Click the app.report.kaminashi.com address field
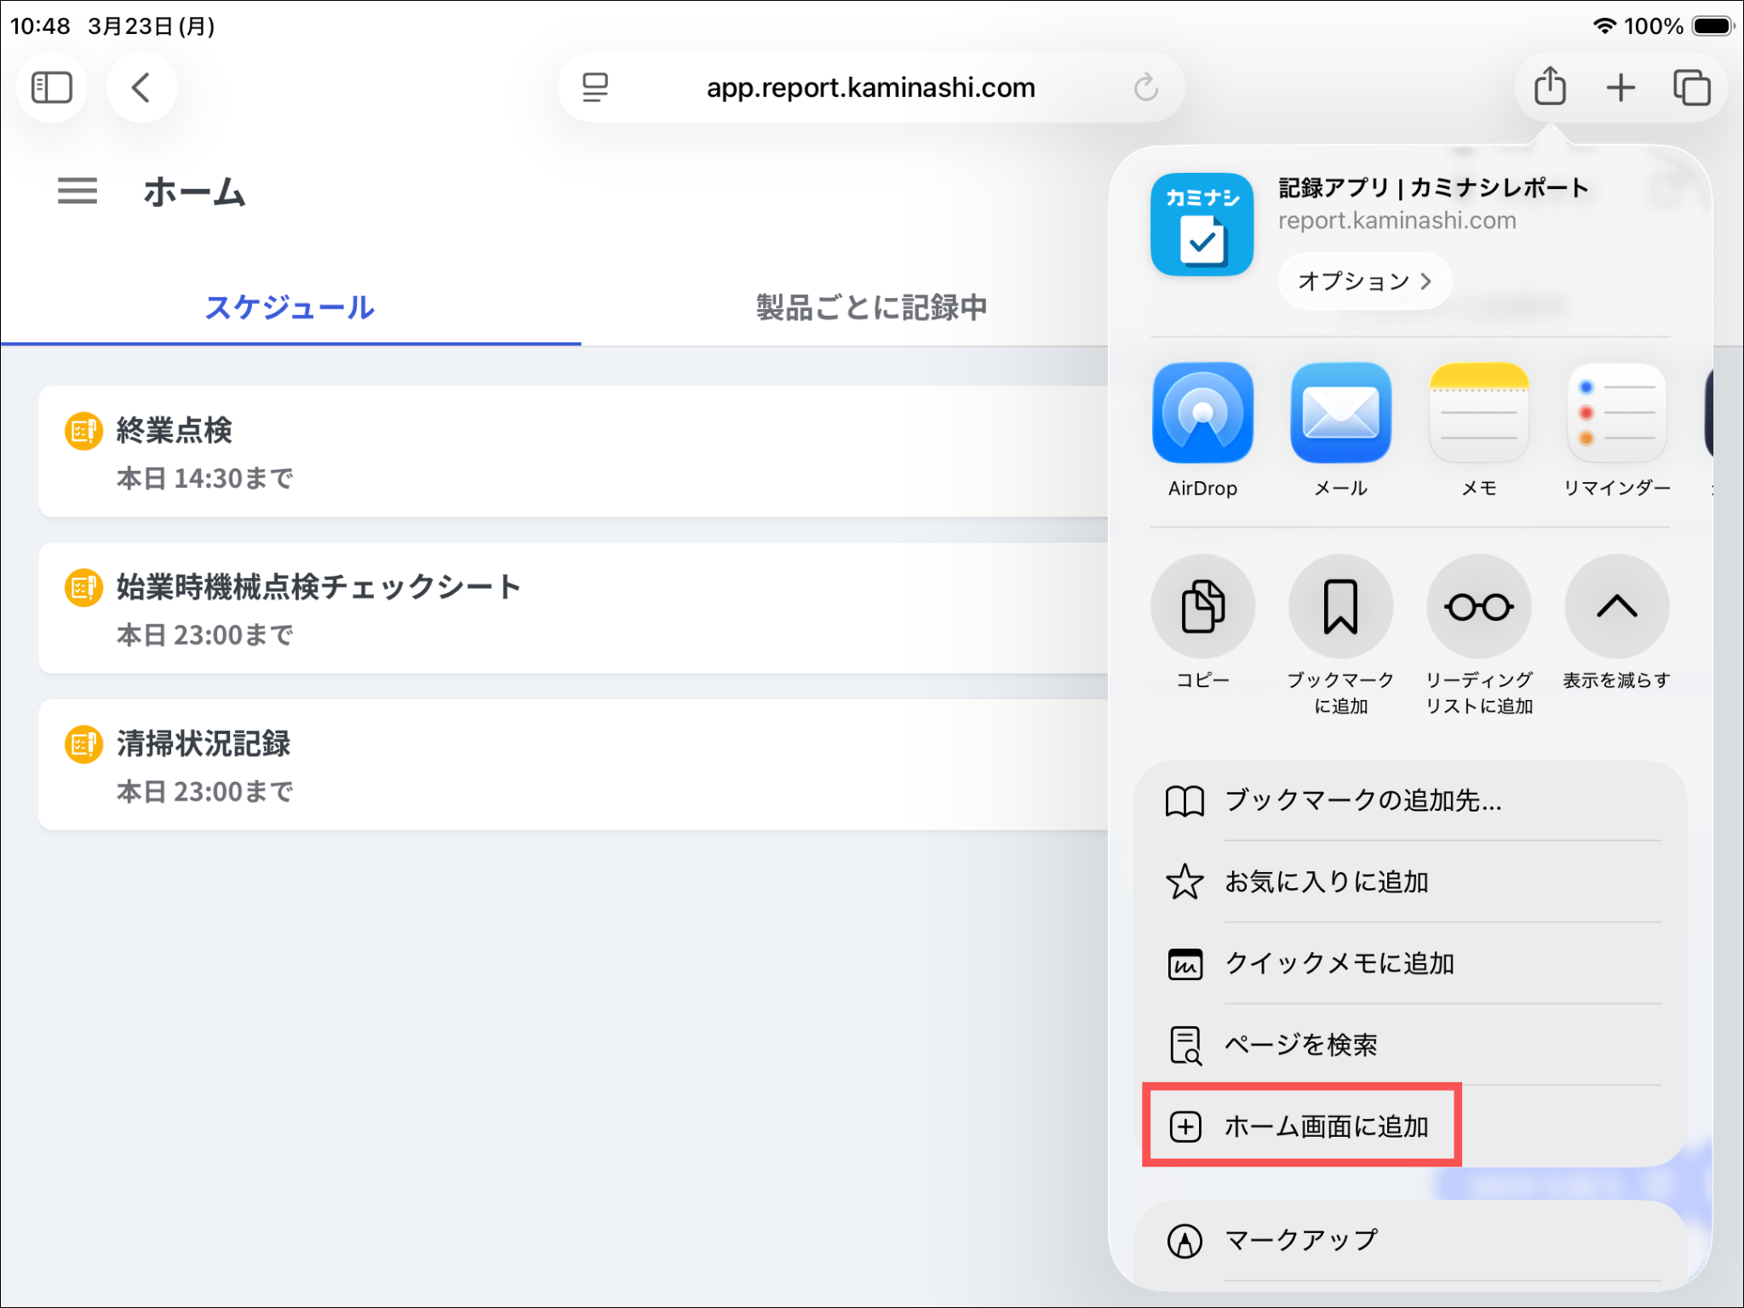Image resolution: width=1744 pixels, height=1308 pixels. click(870, 88)
